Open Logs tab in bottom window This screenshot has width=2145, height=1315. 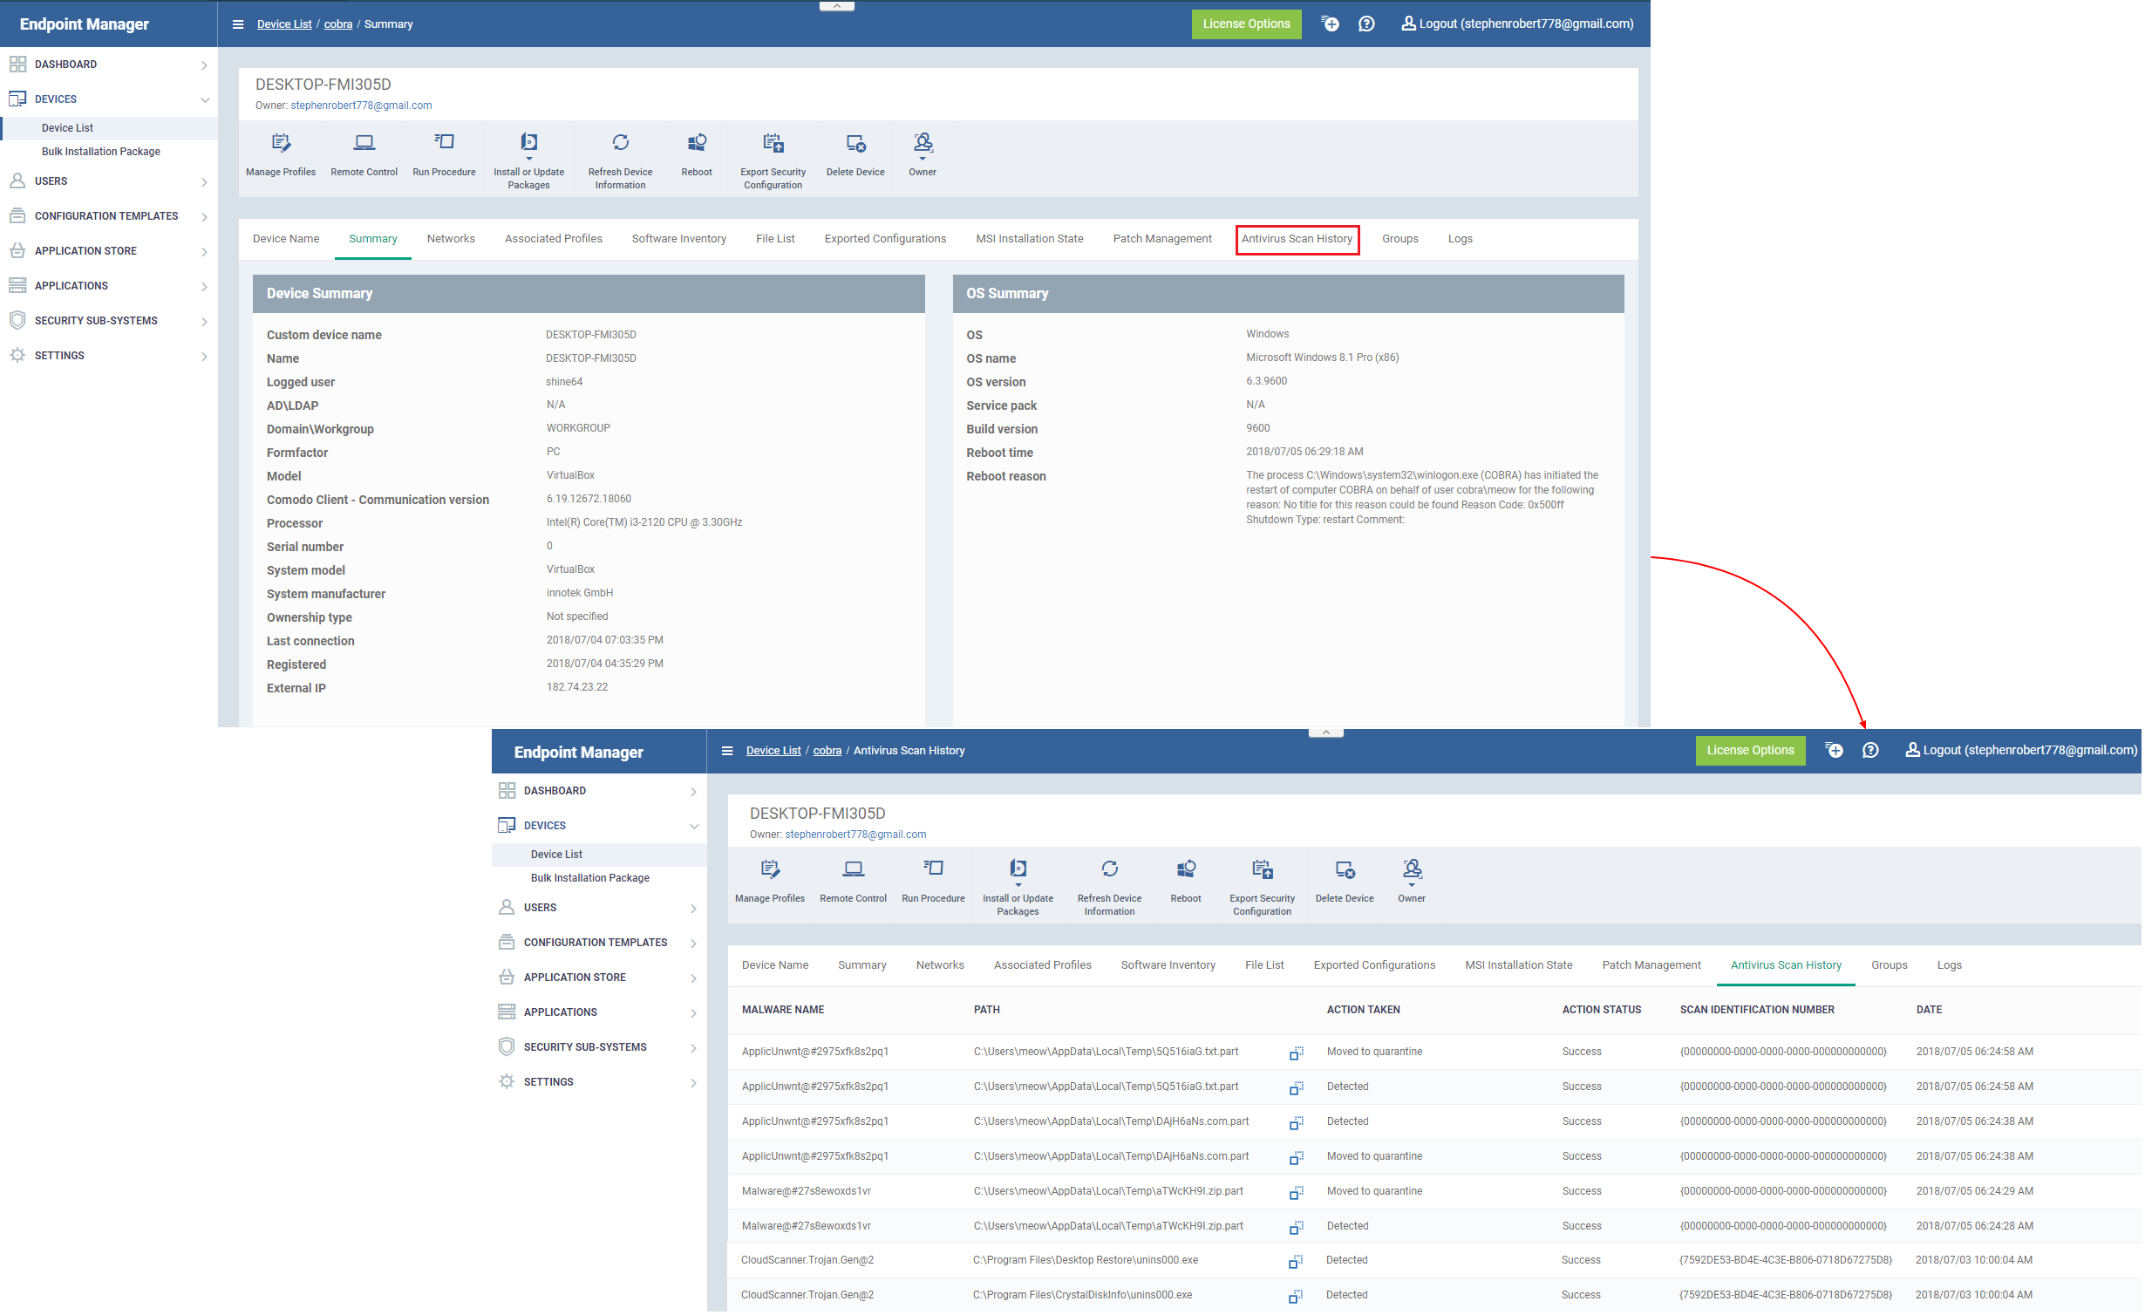pyautogui.click(x=1950, y=965)
